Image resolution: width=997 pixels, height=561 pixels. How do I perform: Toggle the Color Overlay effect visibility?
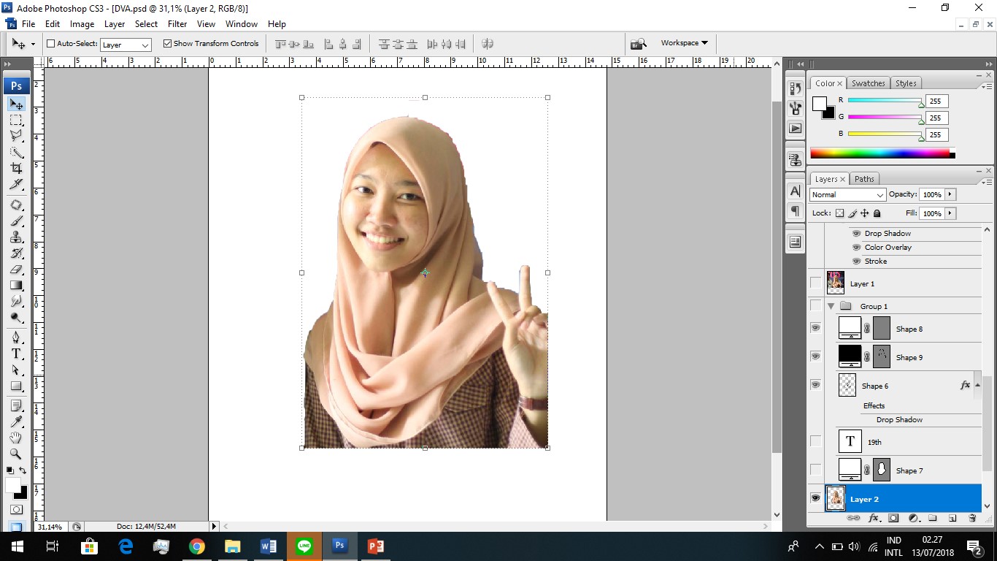click(x=857, y=247)
